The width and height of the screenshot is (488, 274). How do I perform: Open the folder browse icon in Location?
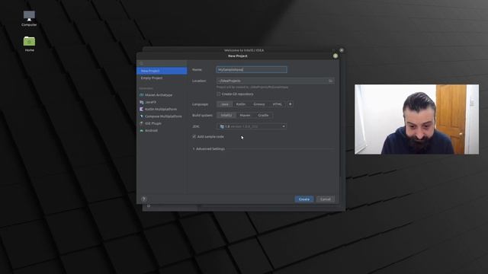[330, 81]
